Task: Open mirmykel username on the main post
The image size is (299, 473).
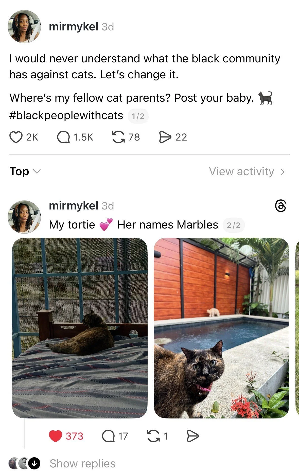Action: [74, 27]
